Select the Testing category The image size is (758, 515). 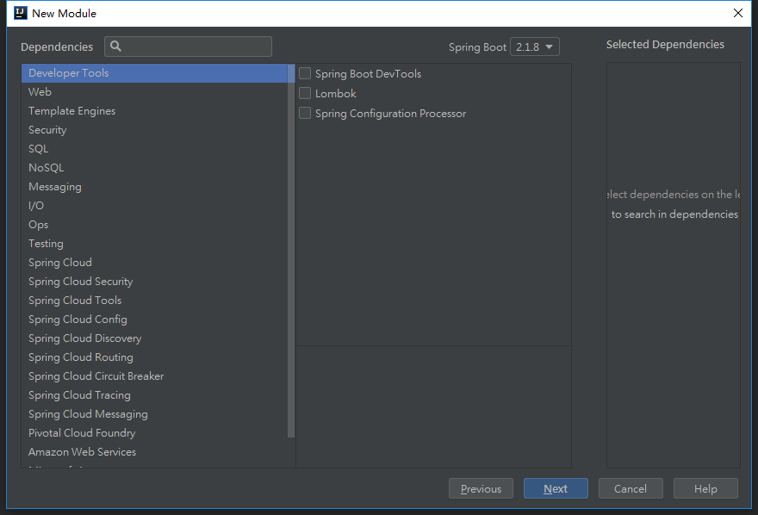[x=155, y=244]
